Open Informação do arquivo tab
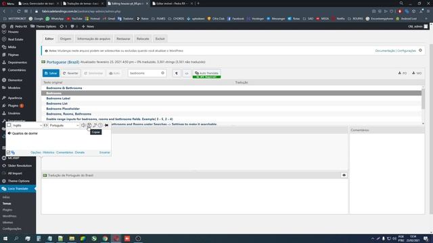Viewport: 433px width, 243px height. [x=94, y=39]
